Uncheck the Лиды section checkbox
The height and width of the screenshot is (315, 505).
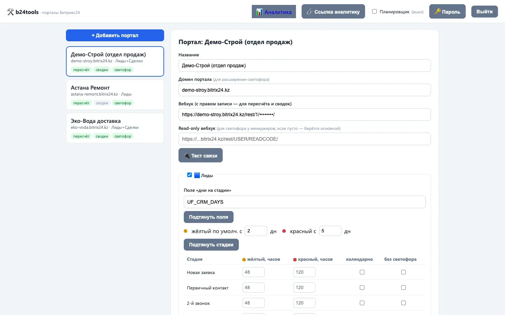tap(189, 175)
